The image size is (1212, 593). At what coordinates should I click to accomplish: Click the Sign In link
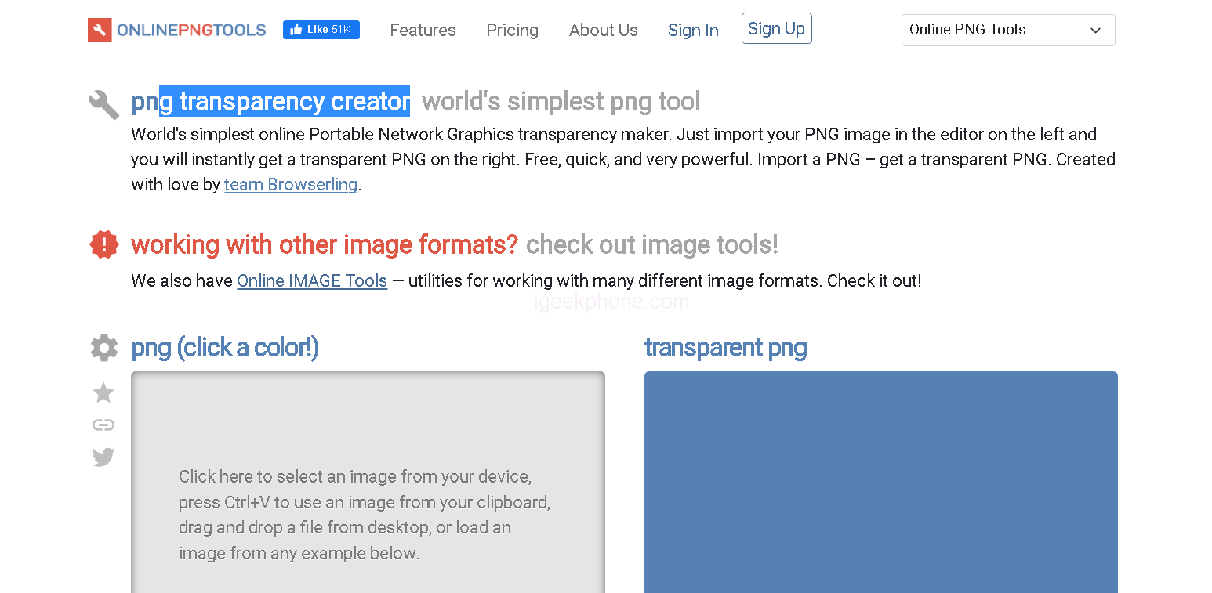point(693,30)
